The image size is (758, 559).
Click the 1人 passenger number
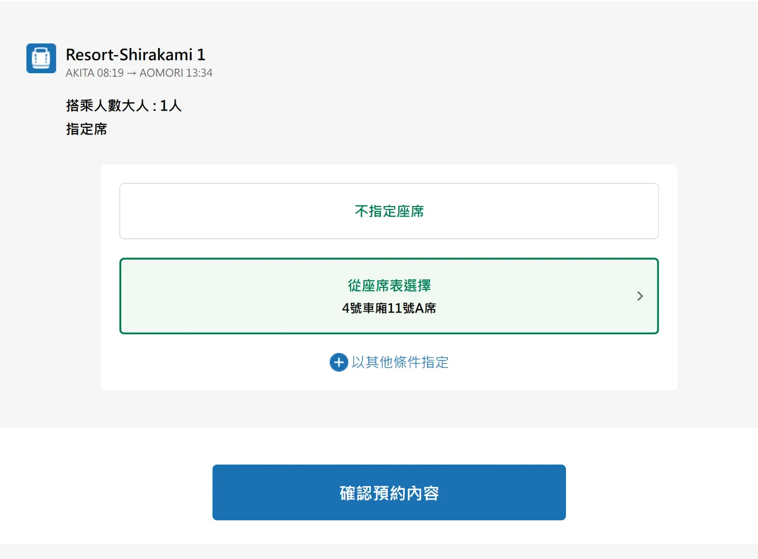171,106
